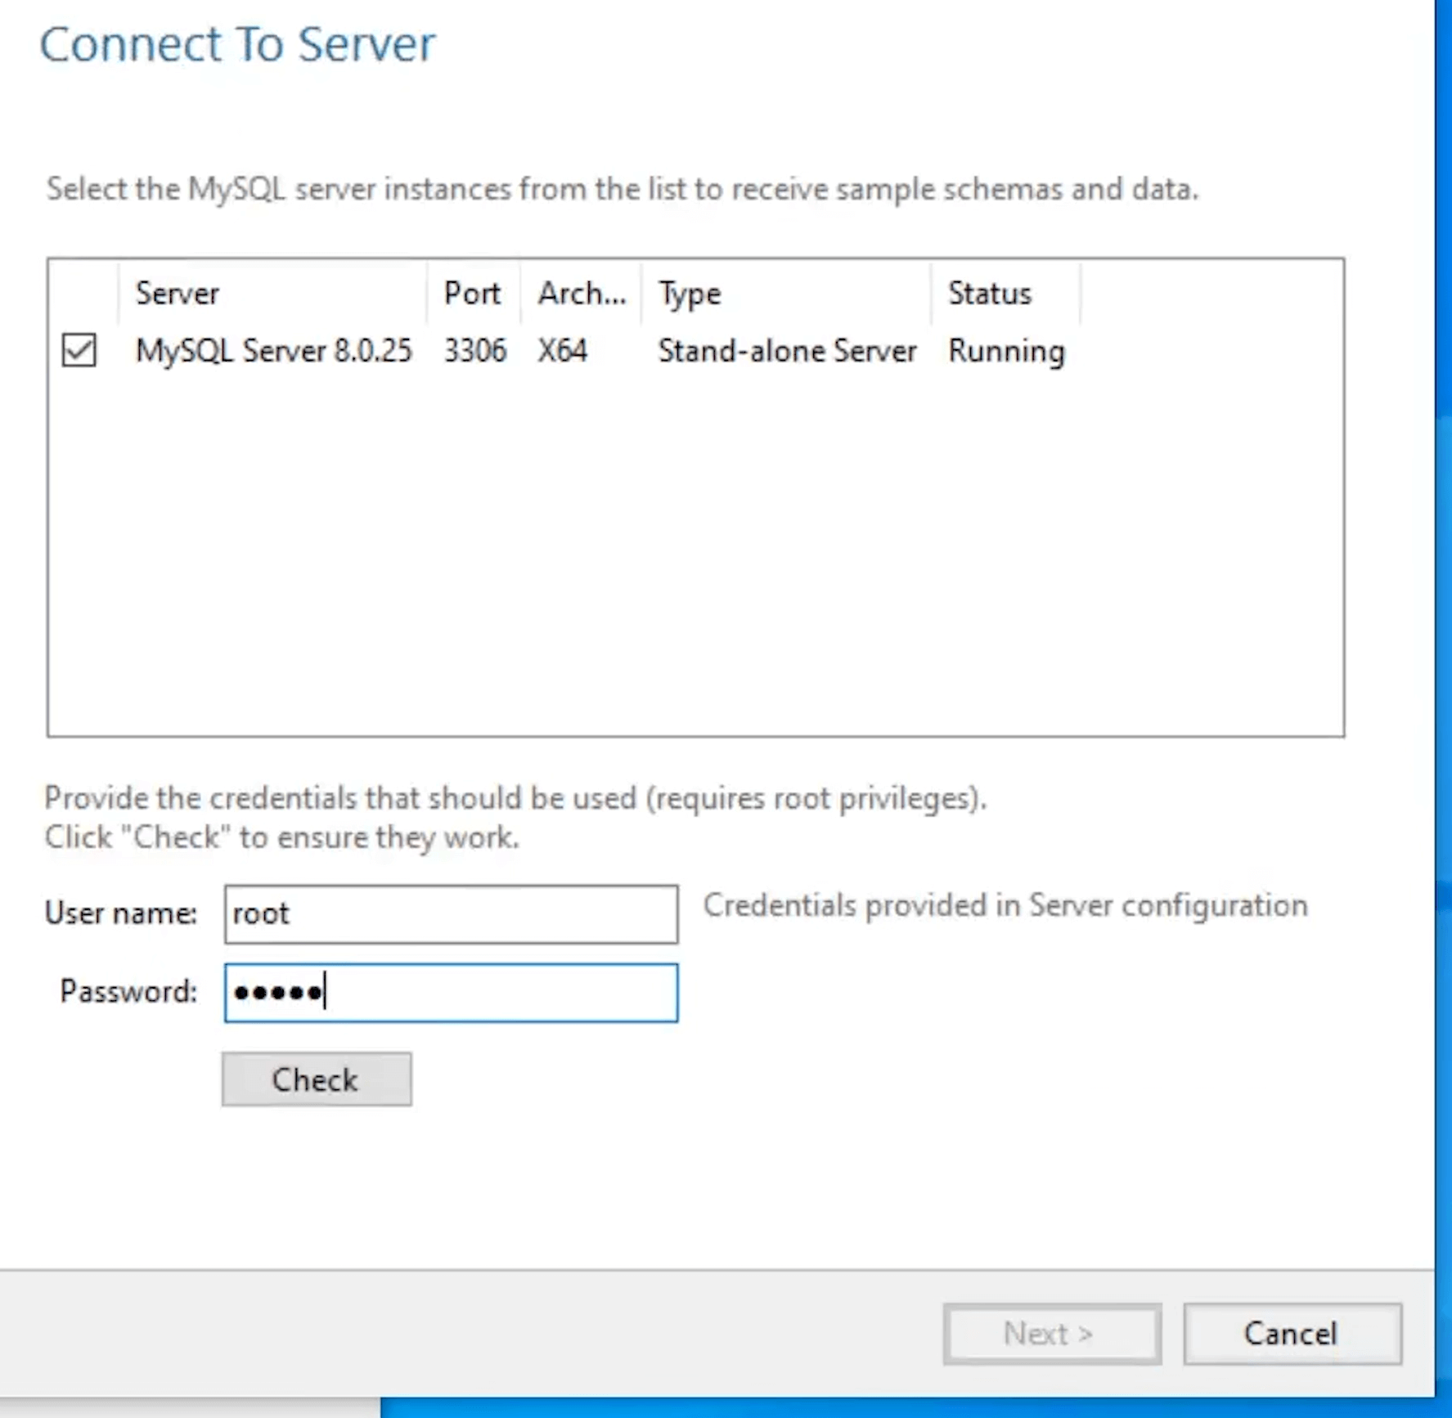The height and width of the screenshot is (1418, 1452).
Task: Click 'Credentials provided in Server configuration' text
Action: 1005,906
